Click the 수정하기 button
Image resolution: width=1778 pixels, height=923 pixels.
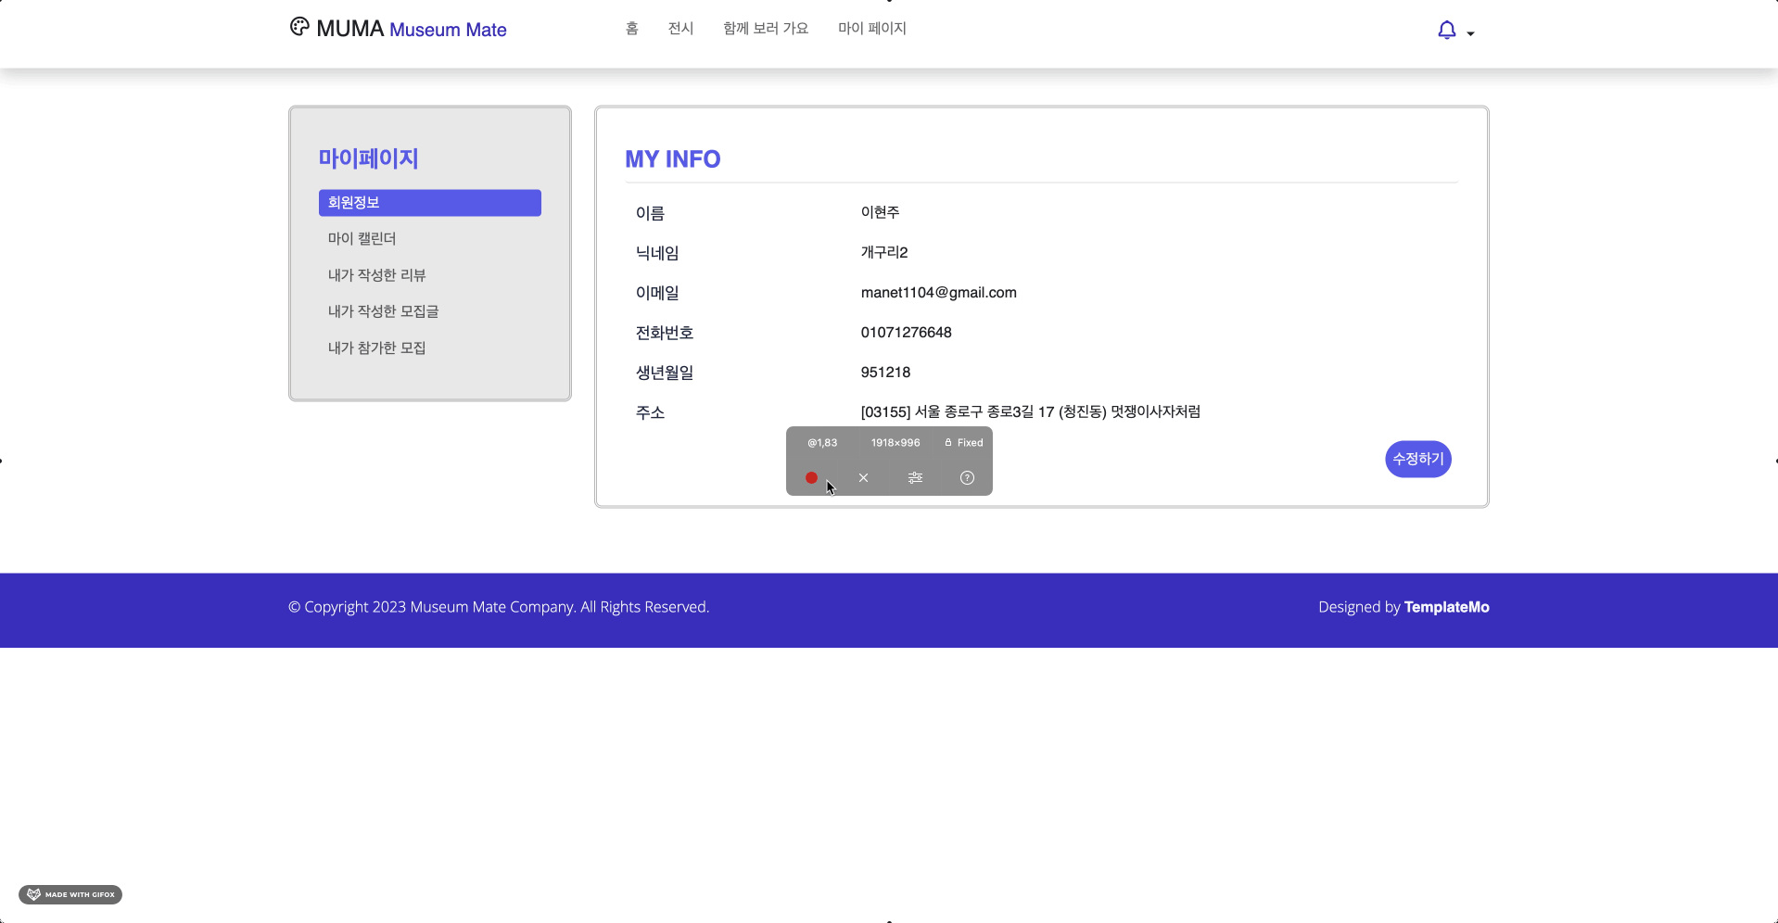[x=1417, y=459]
